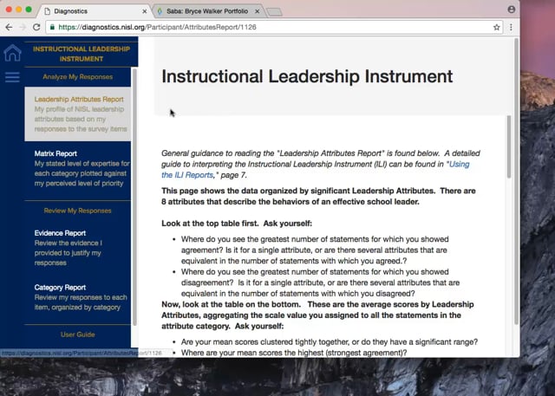This screenshot has height=396, width=555.
Task: Click 'This page shows the data organized' paragraph
Action: [x=318, y=196]
